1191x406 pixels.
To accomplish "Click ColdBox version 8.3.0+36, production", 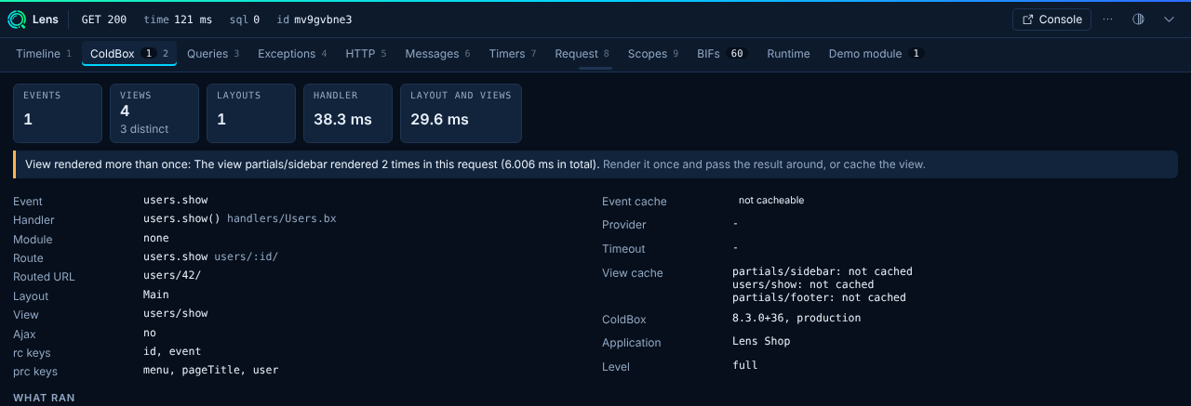I will [x=796, y=318].
